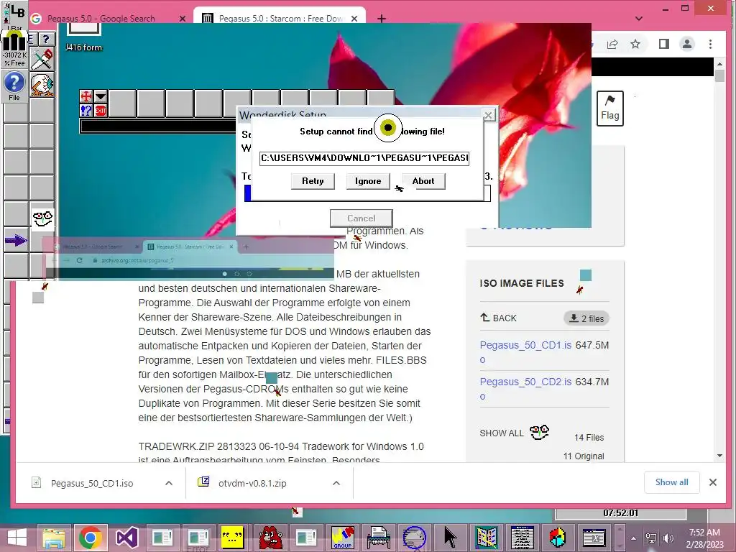The width and height of the screenshot is (736, 552).
Task: Click the glasses smiley face icon in sidebar
Action: coord(42,219)
